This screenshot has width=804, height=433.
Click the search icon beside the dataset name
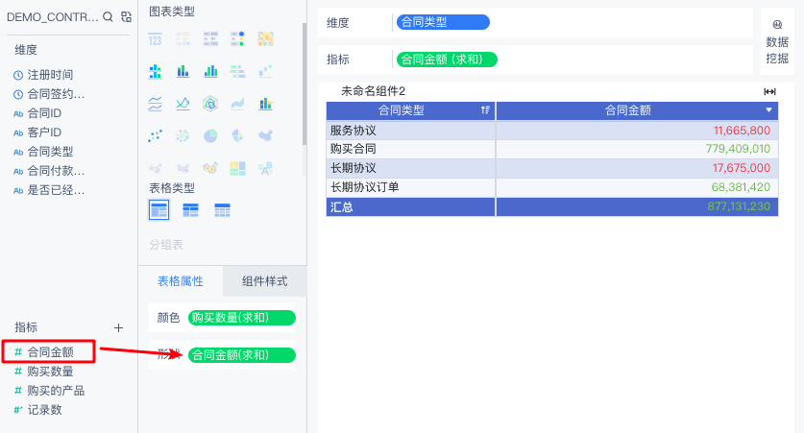108,17
